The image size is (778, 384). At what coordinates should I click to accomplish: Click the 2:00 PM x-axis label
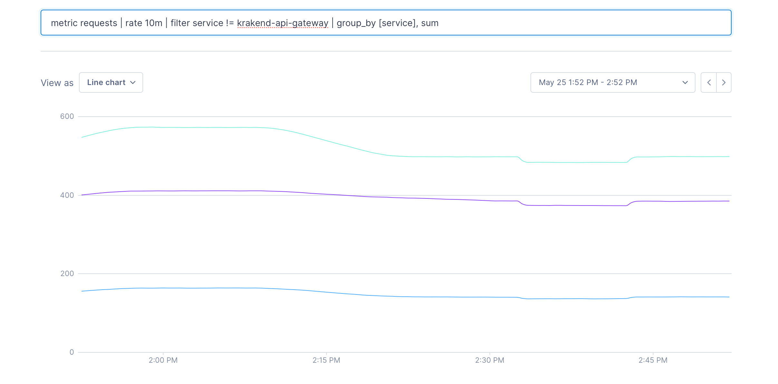coord(163,360)
